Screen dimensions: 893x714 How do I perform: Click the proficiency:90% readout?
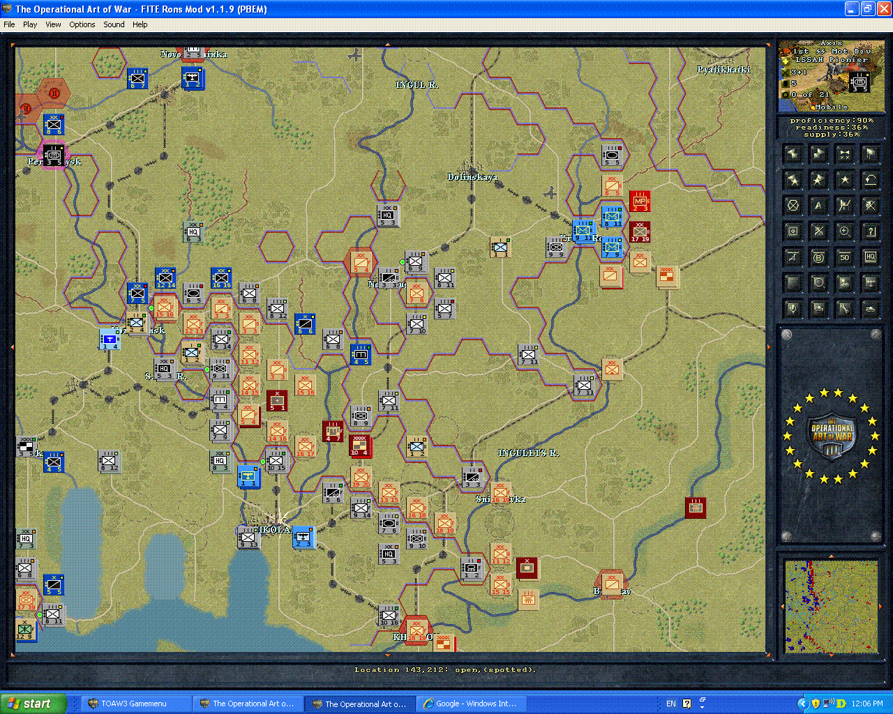coord(832,121)
